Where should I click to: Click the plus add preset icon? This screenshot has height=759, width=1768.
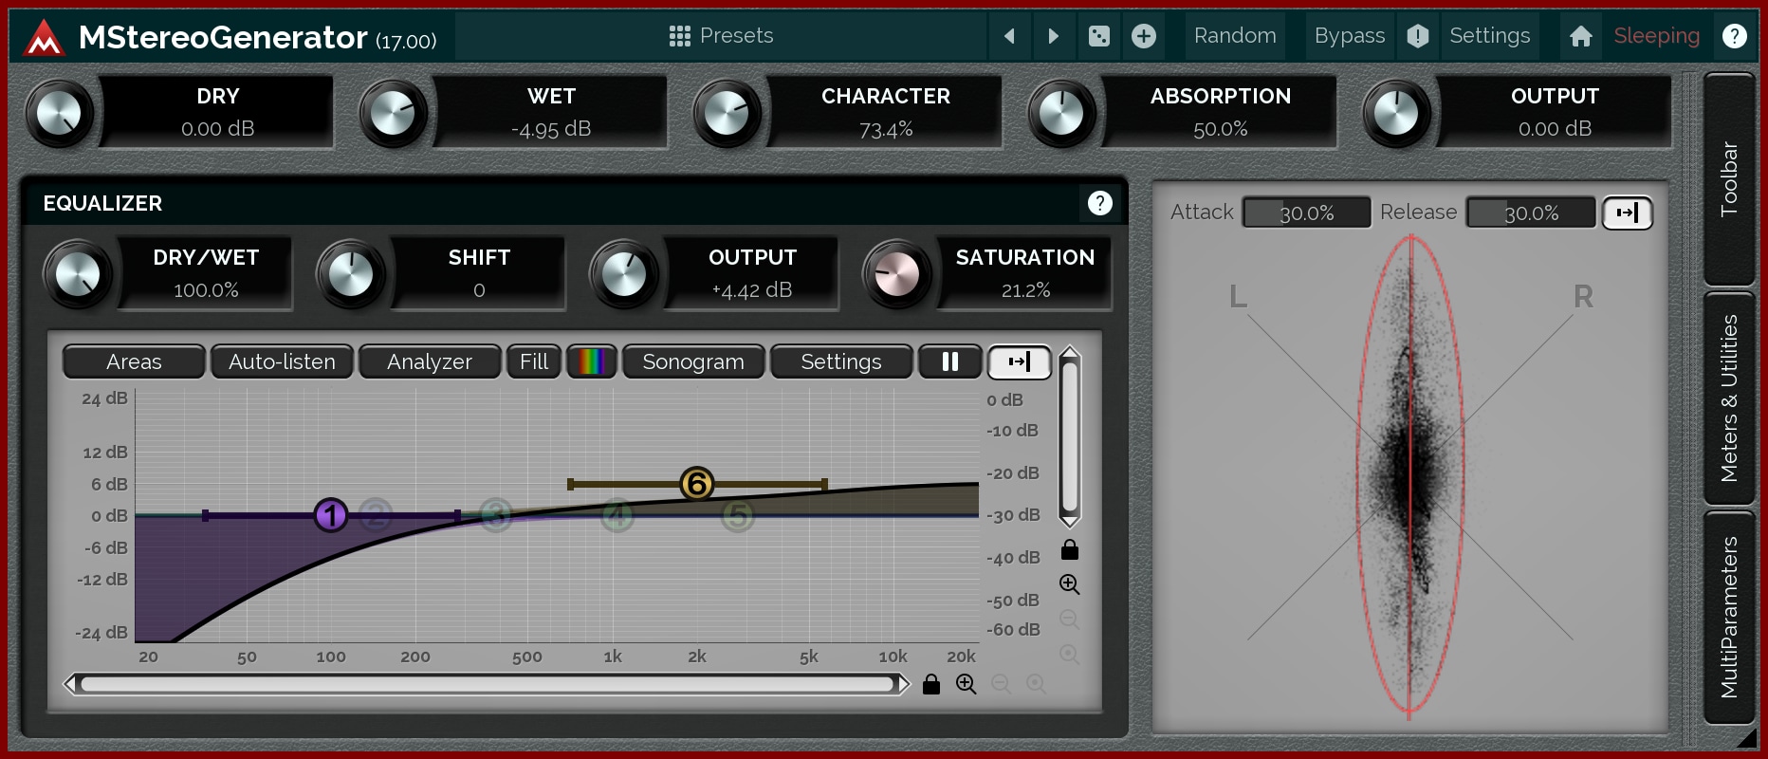(x=1144, y=36)
